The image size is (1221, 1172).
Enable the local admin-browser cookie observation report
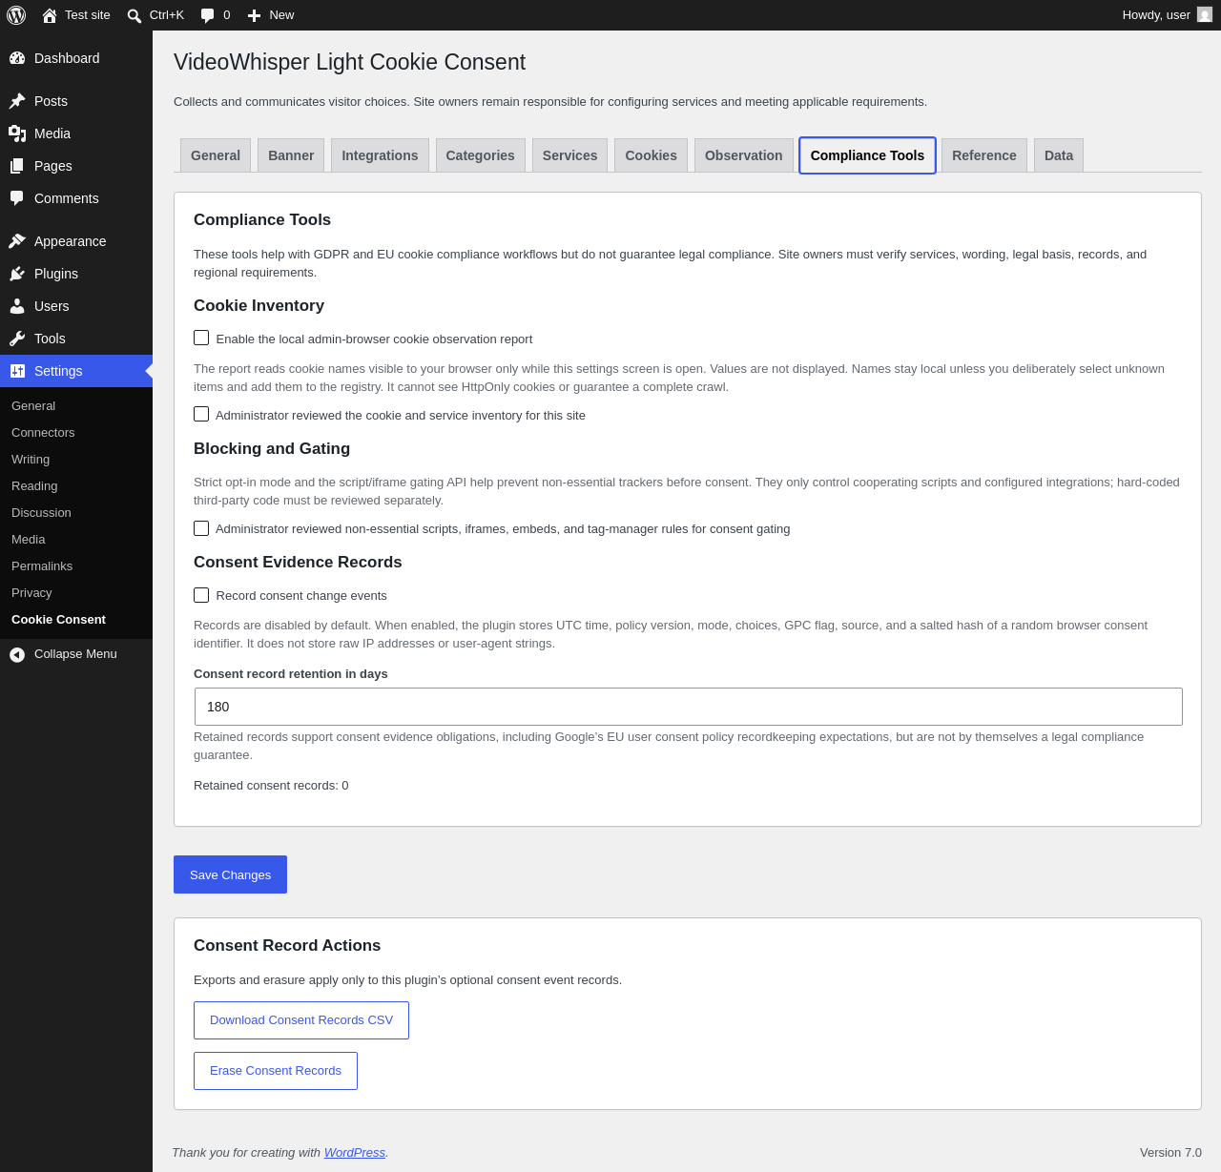tap(201, 338)
